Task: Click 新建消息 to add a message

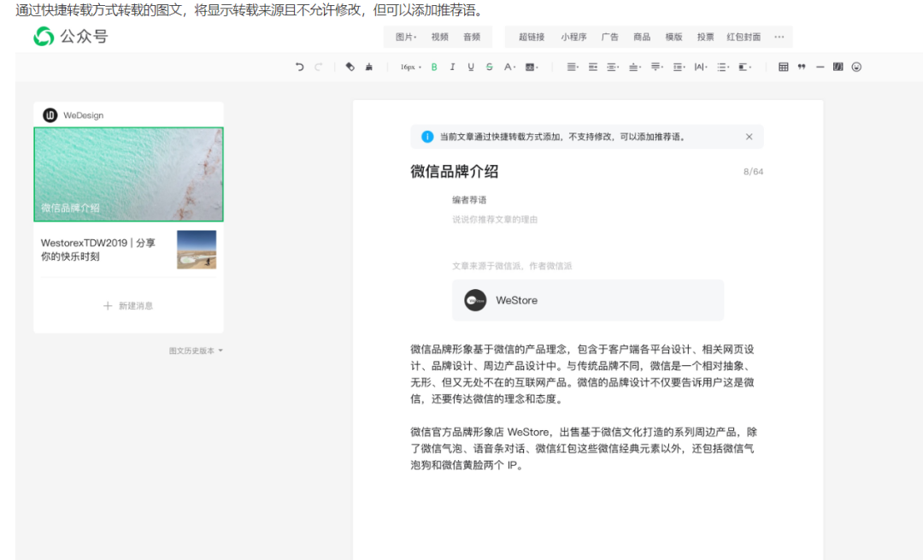Action: tap(128, 305)
